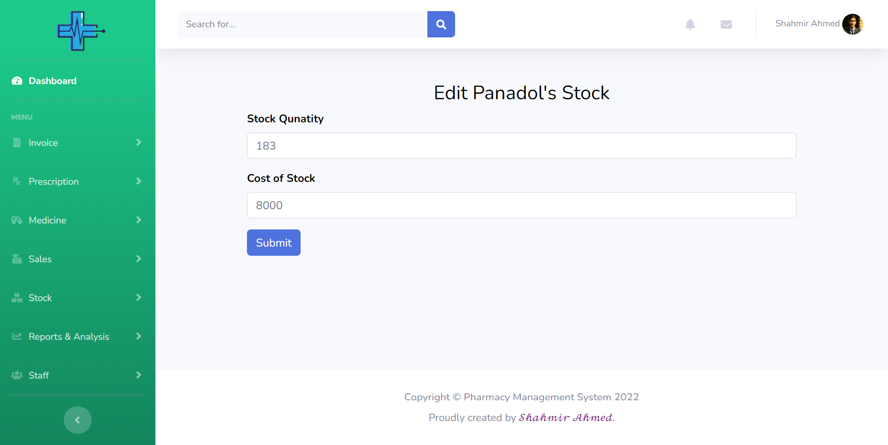
Task: Submit the stock edit form
Action: [274, 243]
